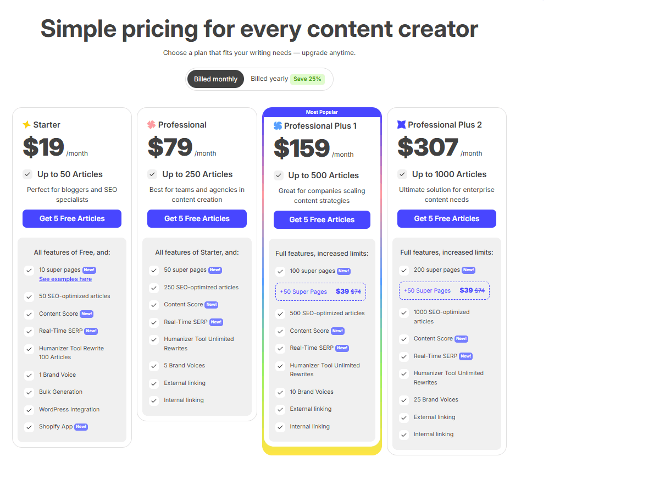
Task: Click the blue pinwheel Professional Plus 1 icon
Action: pos(278,125)
